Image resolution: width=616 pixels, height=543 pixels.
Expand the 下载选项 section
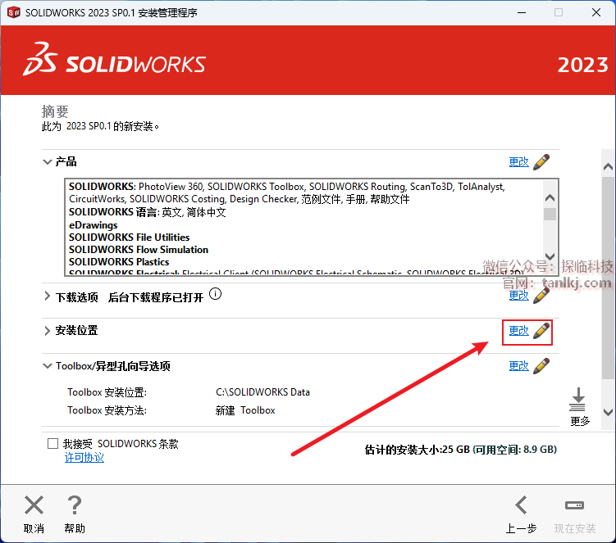tap(47, 296)
